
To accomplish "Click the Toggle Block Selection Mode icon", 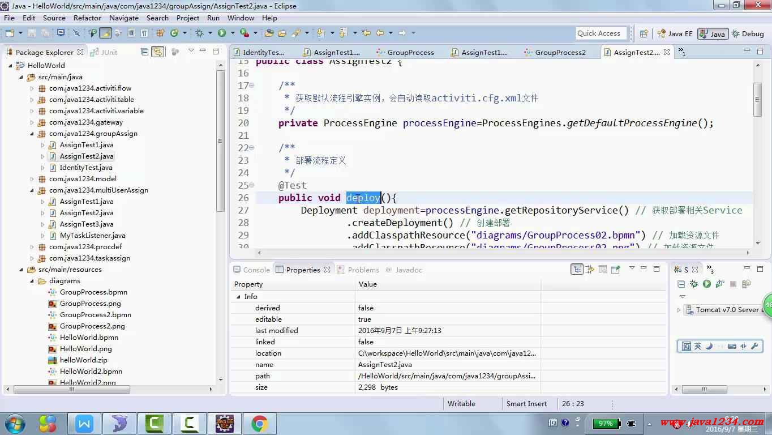I will pos(131,33).
